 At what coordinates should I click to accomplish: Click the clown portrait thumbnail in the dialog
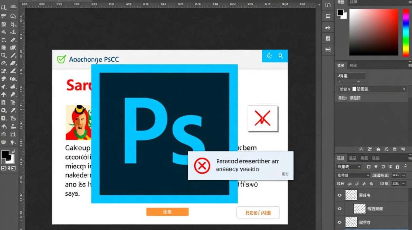click(x=78, y=122)
